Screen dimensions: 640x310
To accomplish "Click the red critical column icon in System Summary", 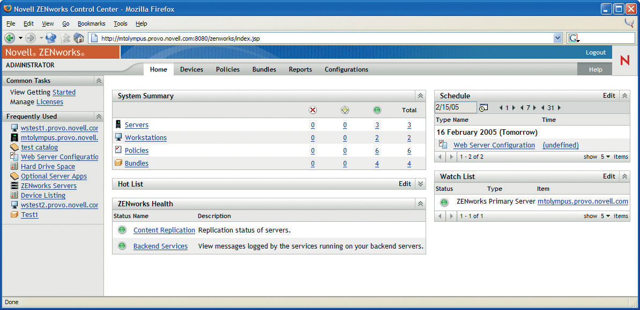I will 312,110.
